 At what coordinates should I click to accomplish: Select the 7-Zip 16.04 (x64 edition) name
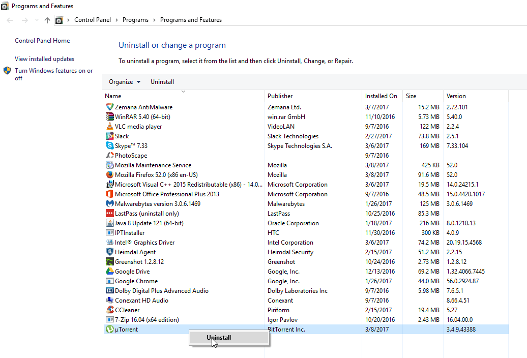tap(147, 320)
